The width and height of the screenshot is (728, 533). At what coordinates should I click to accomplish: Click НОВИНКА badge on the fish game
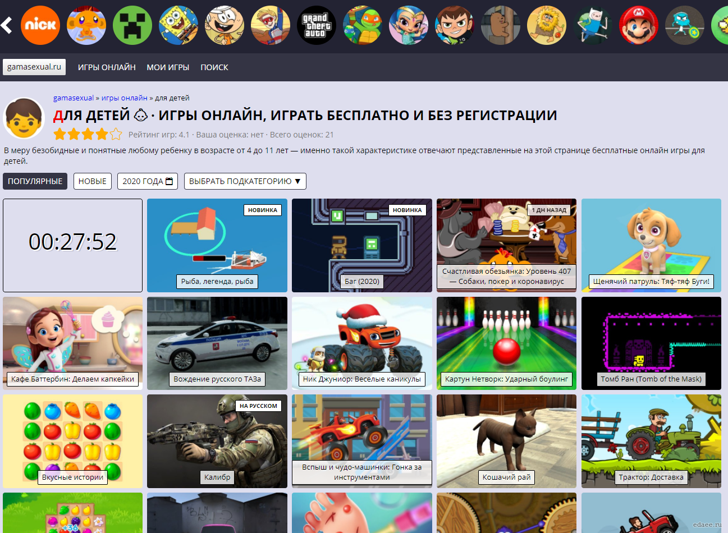[263, 210]
